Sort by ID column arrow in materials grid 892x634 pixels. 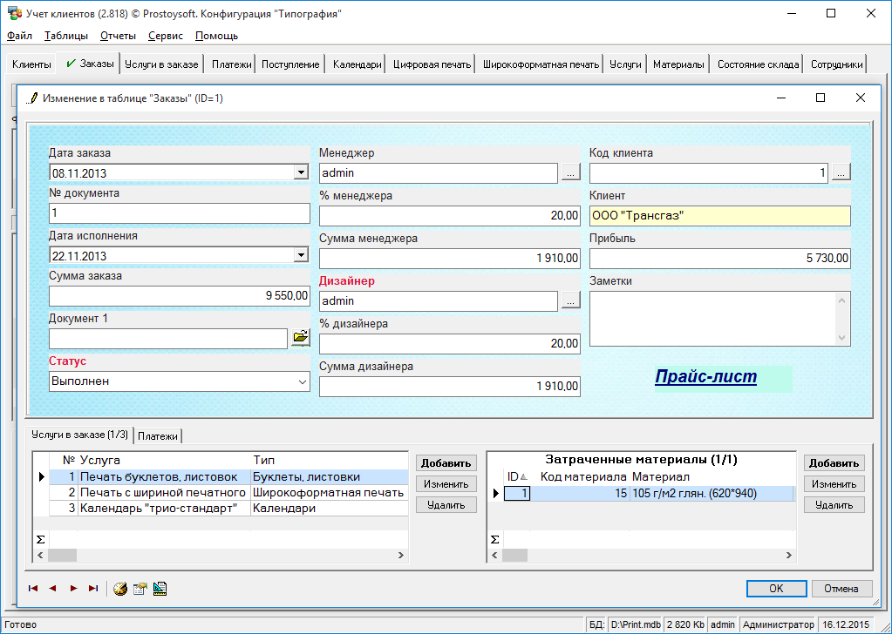tap(525, 477)
